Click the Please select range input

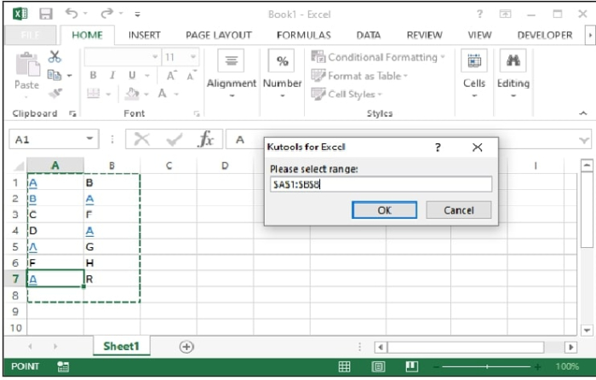[381, 185]
